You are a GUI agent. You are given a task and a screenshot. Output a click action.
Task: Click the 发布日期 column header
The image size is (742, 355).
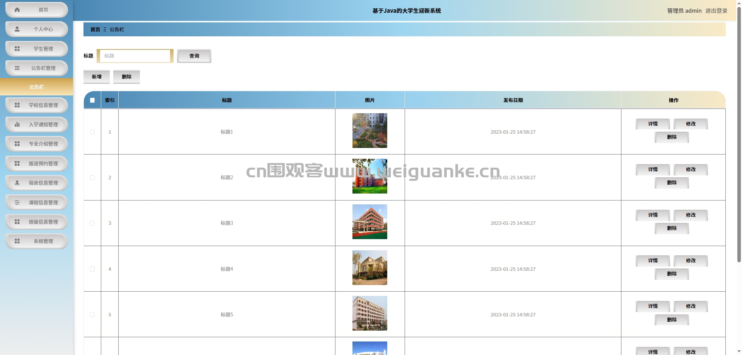pyautogui.click(x=513, y=100)
